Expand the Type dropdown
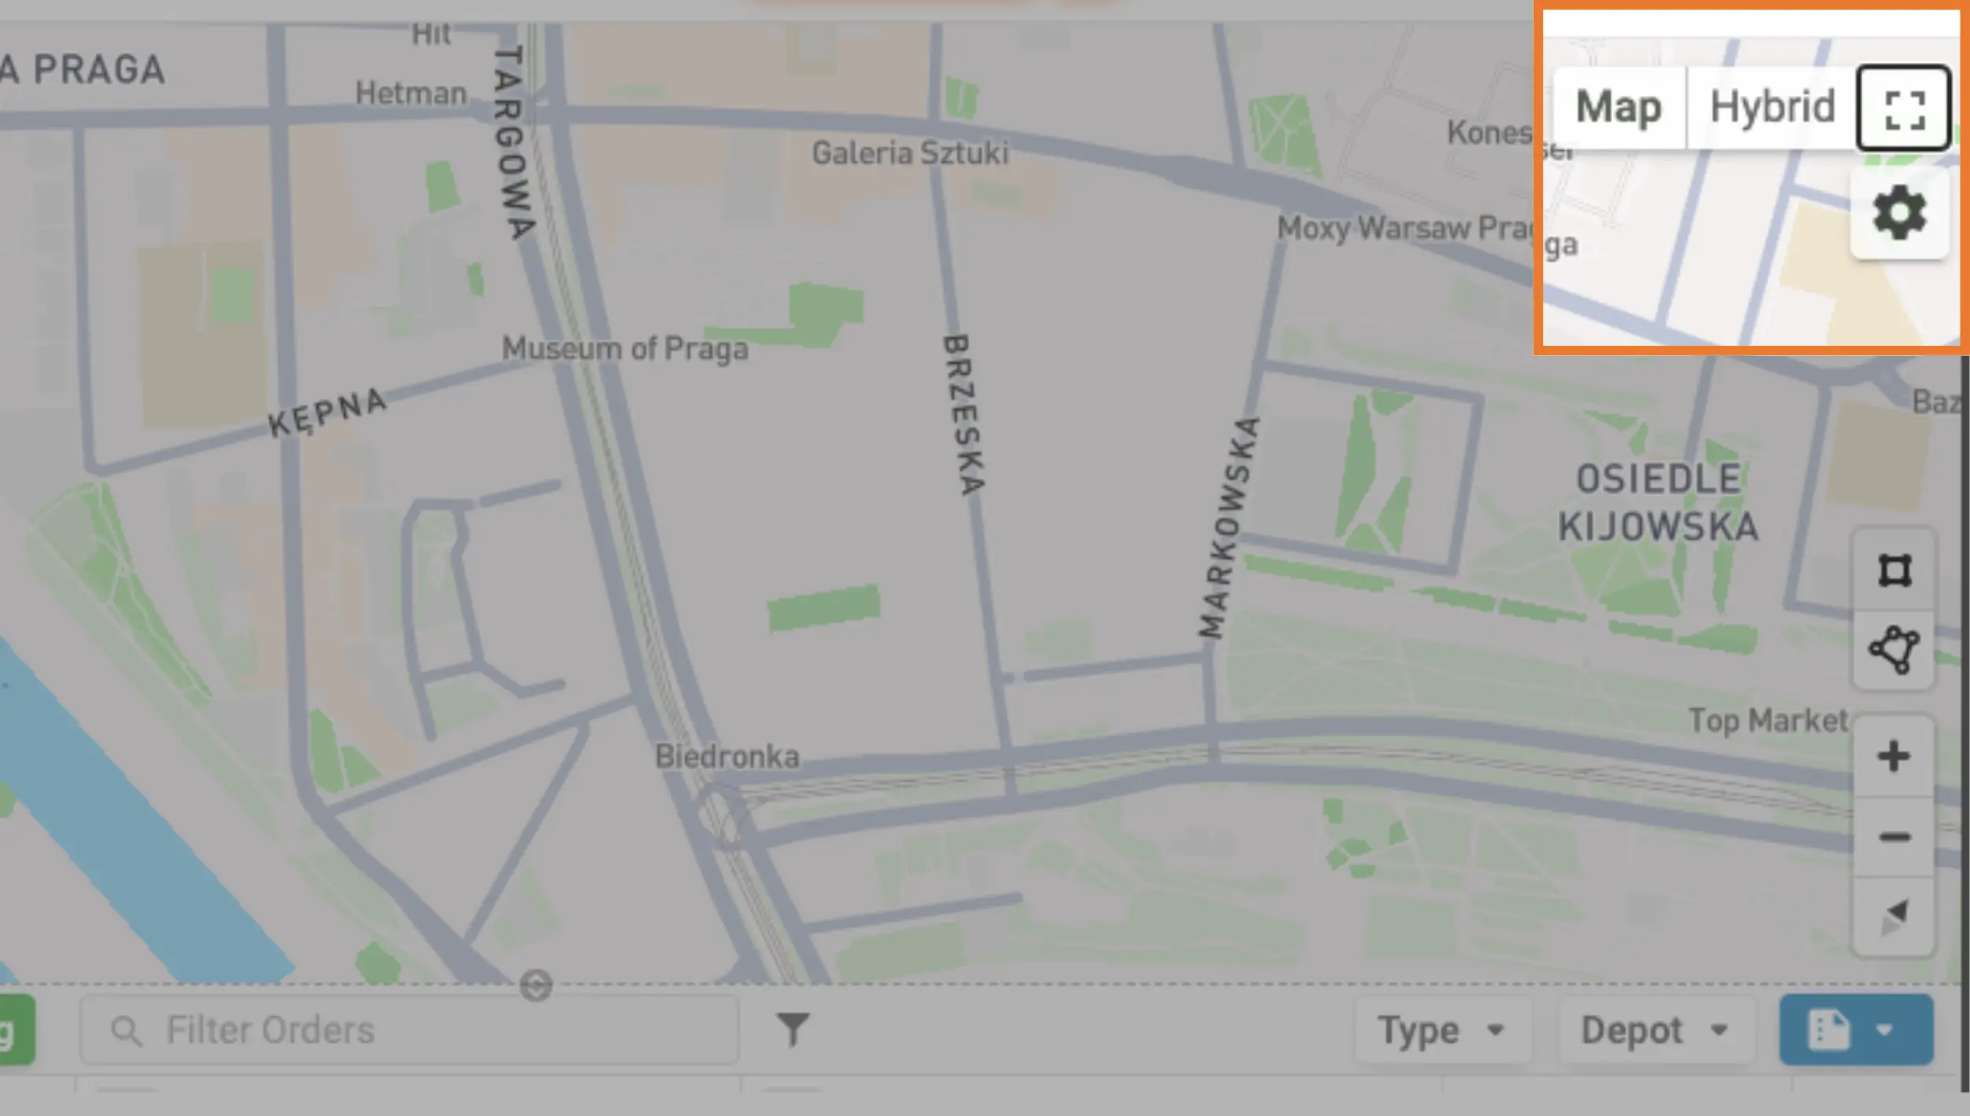 tap(1442, 1030)
